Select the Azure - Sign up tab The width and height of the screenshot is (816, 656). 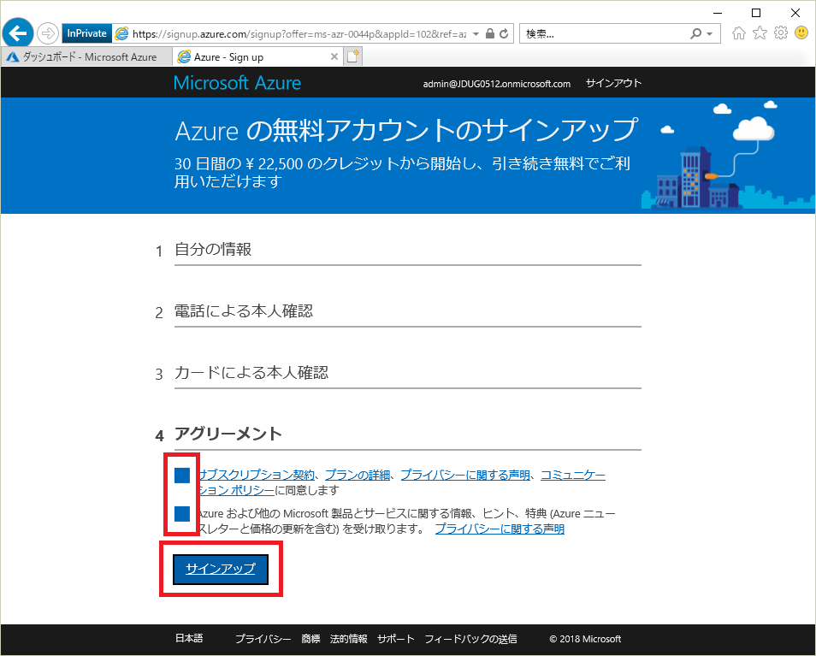258,56
